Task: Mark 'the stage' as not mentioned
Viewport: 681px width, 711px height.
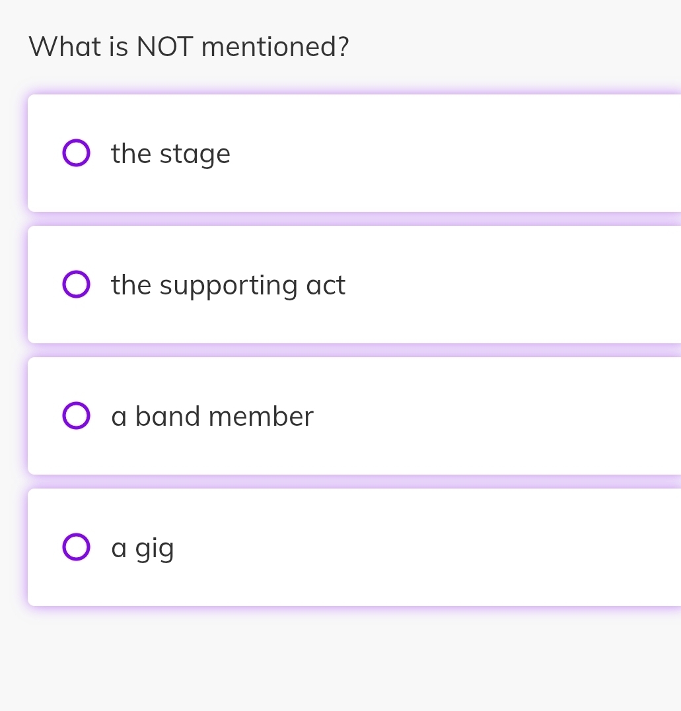Action: tap(76, 153)
